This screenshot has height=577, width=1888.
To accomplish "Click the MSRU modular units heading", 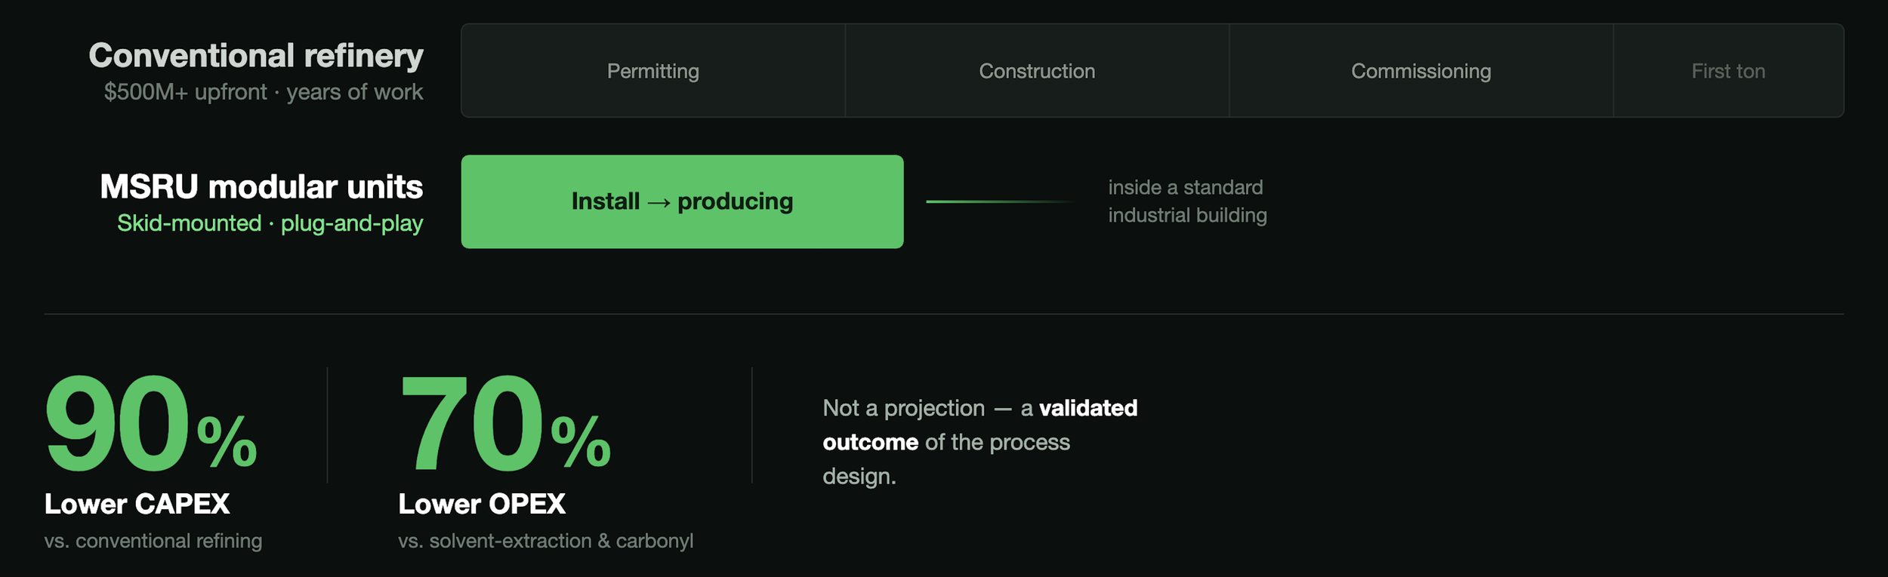I will [261, 186].
